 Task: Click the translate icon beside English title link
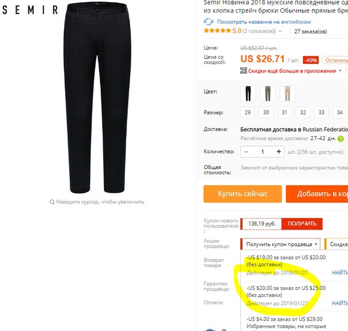[x=209, y=22]
